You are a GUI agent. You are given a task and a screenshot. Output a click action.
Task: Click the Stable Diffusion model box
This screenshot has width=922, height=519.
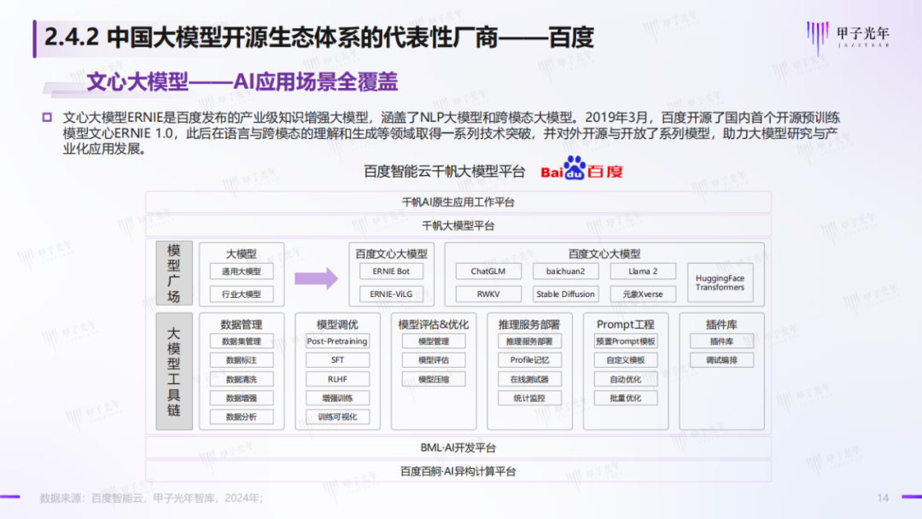tap(566, 294)
